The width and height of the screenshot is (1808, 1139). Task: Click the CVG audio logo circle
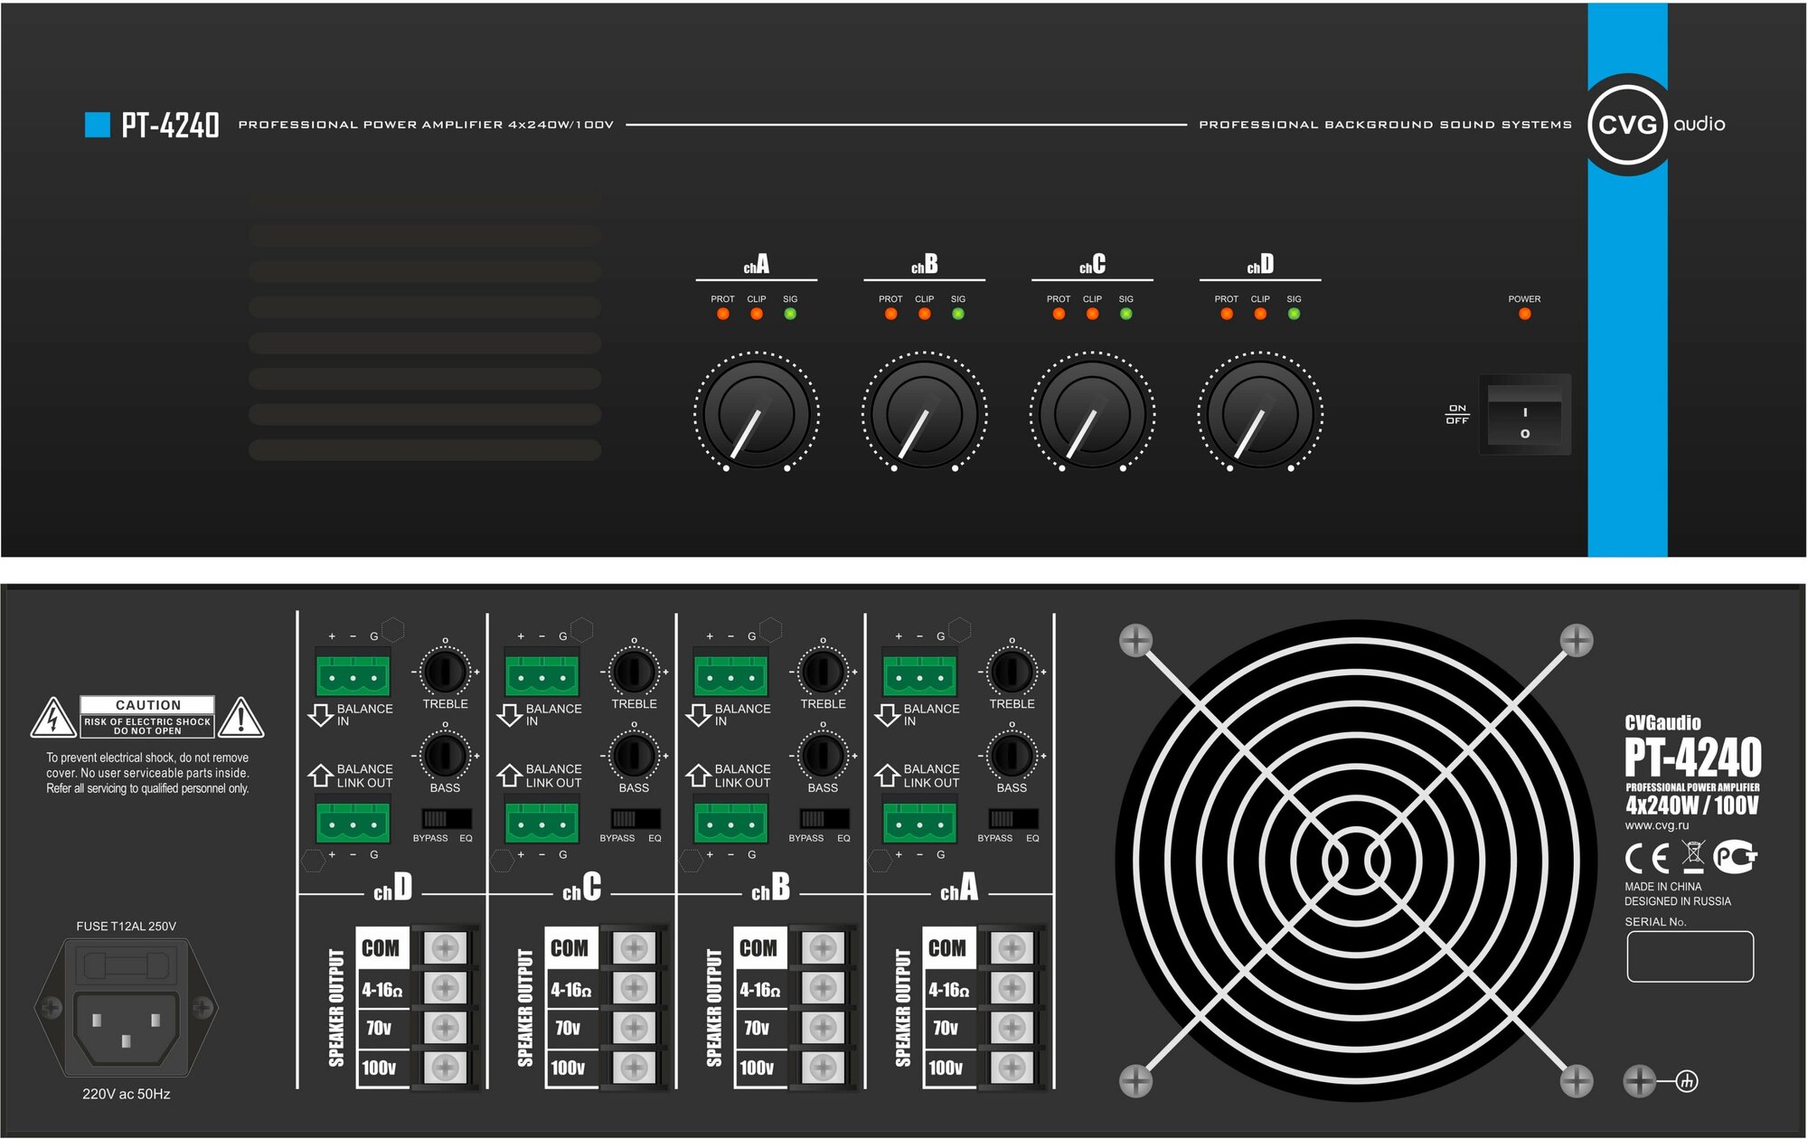pos(1627,125)
